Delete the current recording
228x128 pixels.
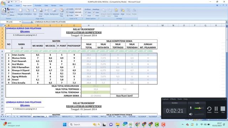209,110
